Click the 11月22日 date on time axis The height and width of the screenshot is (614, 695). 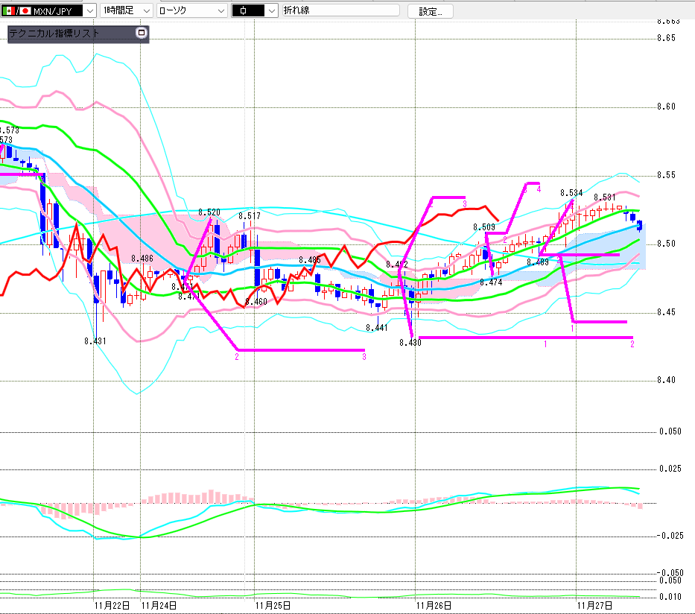(112, 606)
